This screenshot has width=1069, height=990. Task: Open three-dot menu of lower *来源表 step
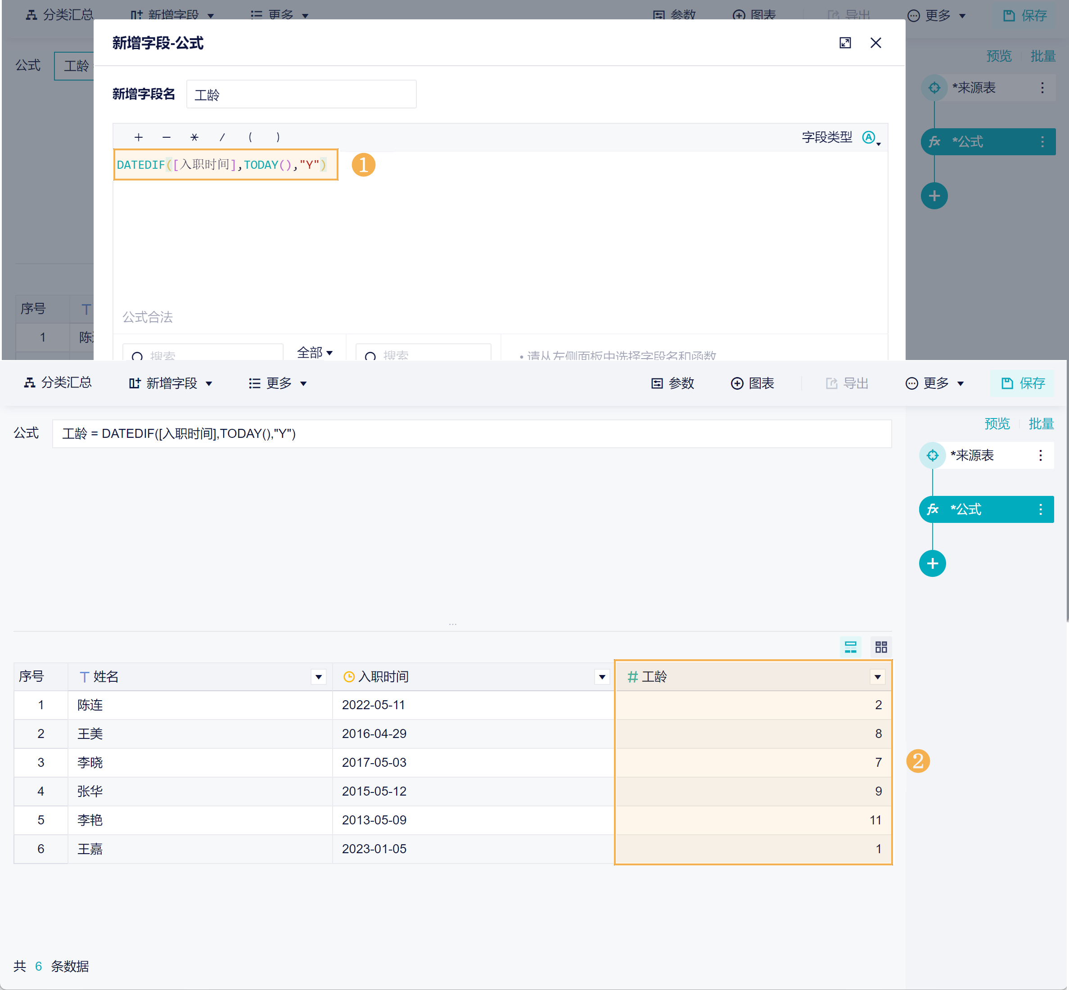(1041, 455)
